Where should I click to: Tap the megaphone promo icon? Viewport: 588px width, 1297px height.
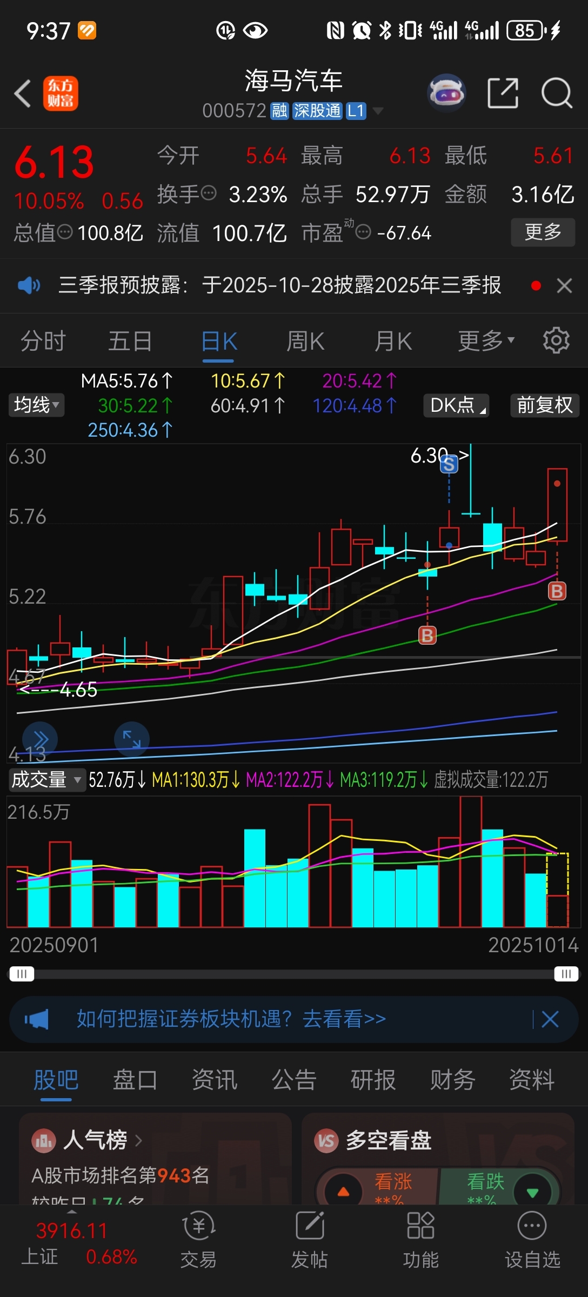(37, 1019)
